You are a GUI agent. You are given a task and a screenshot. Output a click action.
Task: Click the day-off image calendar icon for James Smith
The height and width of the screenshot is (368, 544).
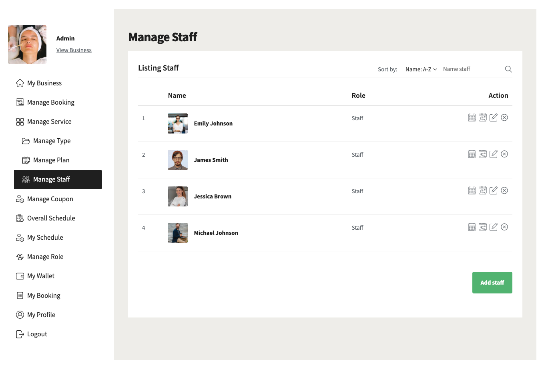pos(483,154)
